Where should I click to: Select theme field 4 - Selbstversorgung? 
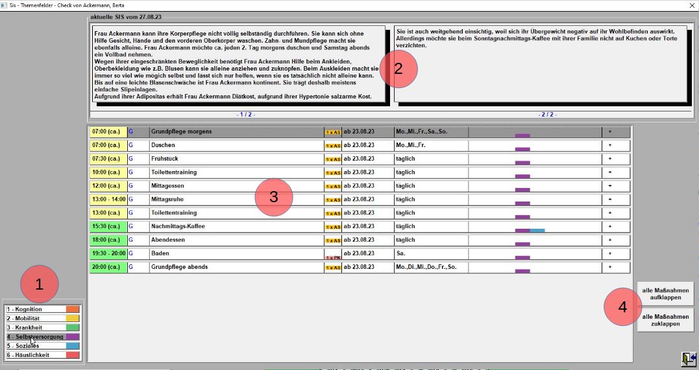point(42,336)
